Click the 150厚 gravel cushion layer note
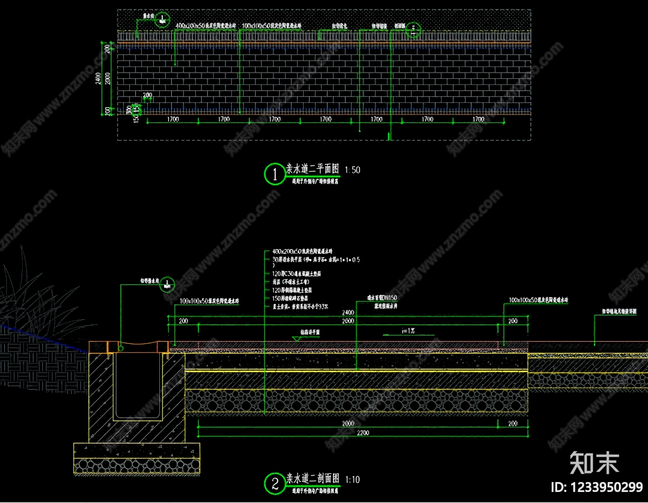The image size is (648, 503). [x=290, y=298]
